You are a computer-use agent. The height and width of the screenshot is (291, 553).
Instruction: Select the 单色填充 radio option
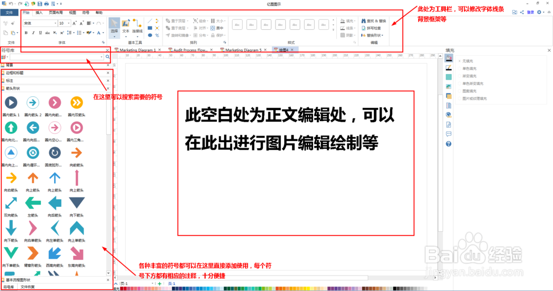click(460, 69)
